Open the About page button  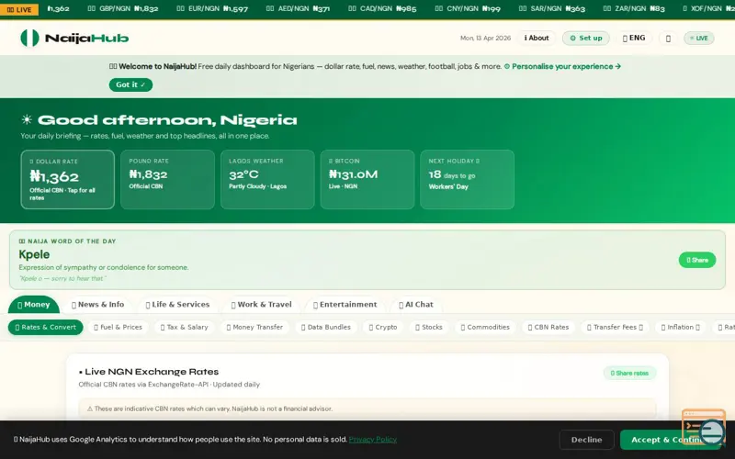click(537, 38)
